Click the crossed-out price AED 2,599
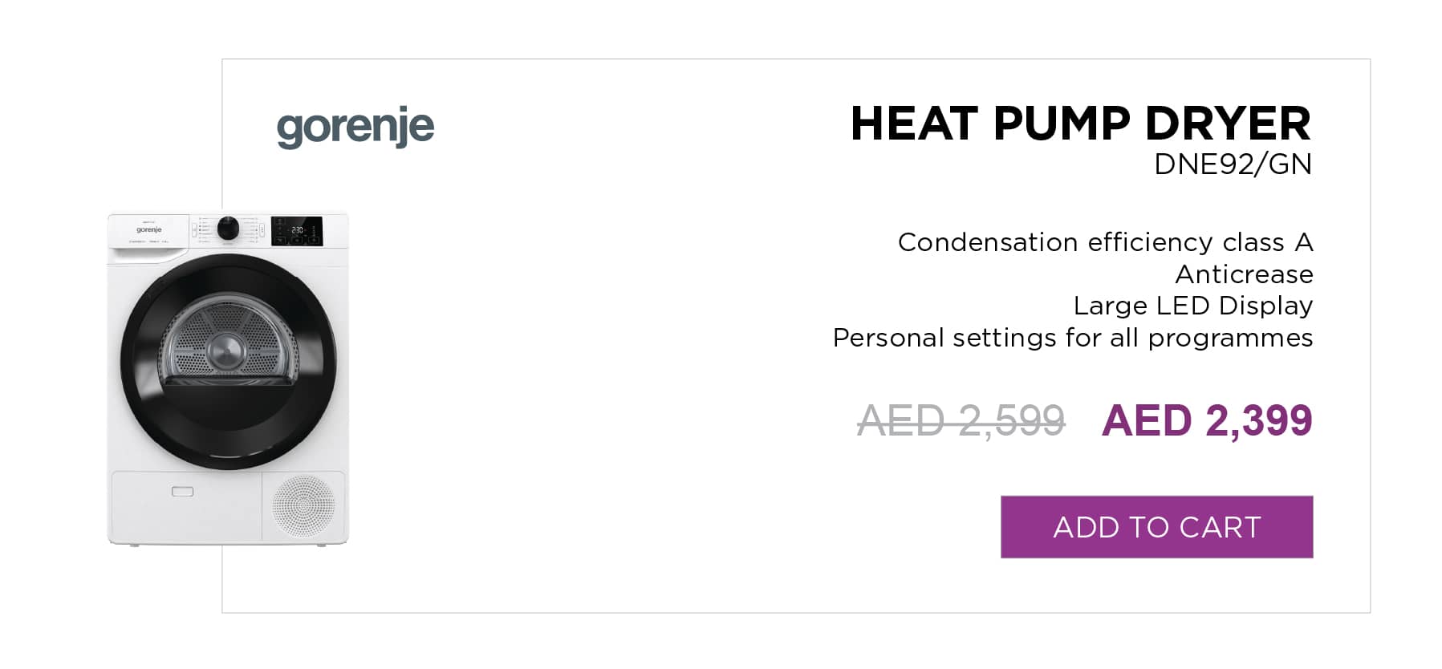 [x=961, y=420]
